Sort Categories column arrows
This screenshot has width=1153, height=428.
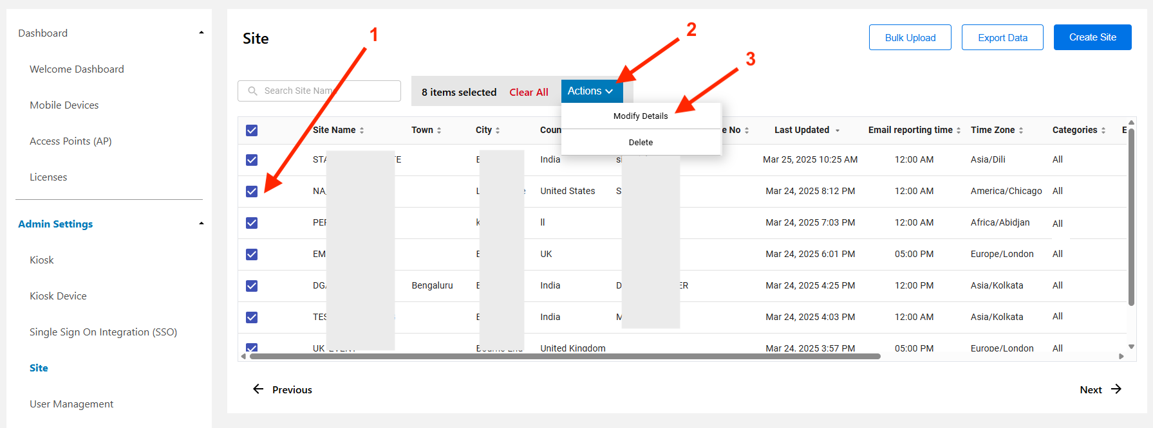point(1103,130)
